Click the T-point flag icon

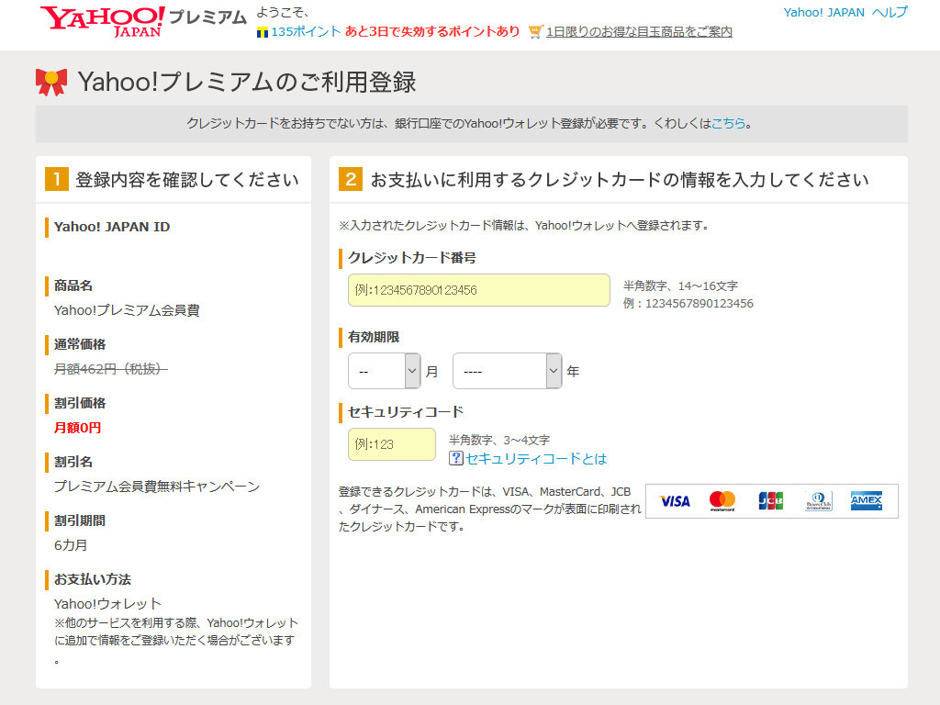tap(262, 32)
